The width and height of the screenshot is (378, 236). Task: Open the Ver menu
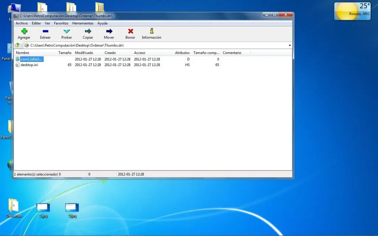tap(47, 23)
